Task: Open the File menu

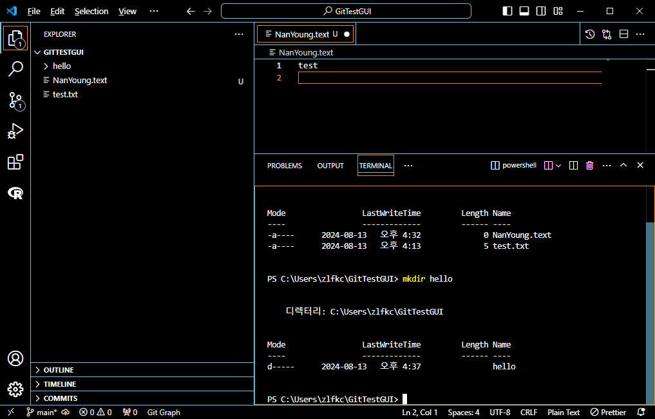Action: 34,12
